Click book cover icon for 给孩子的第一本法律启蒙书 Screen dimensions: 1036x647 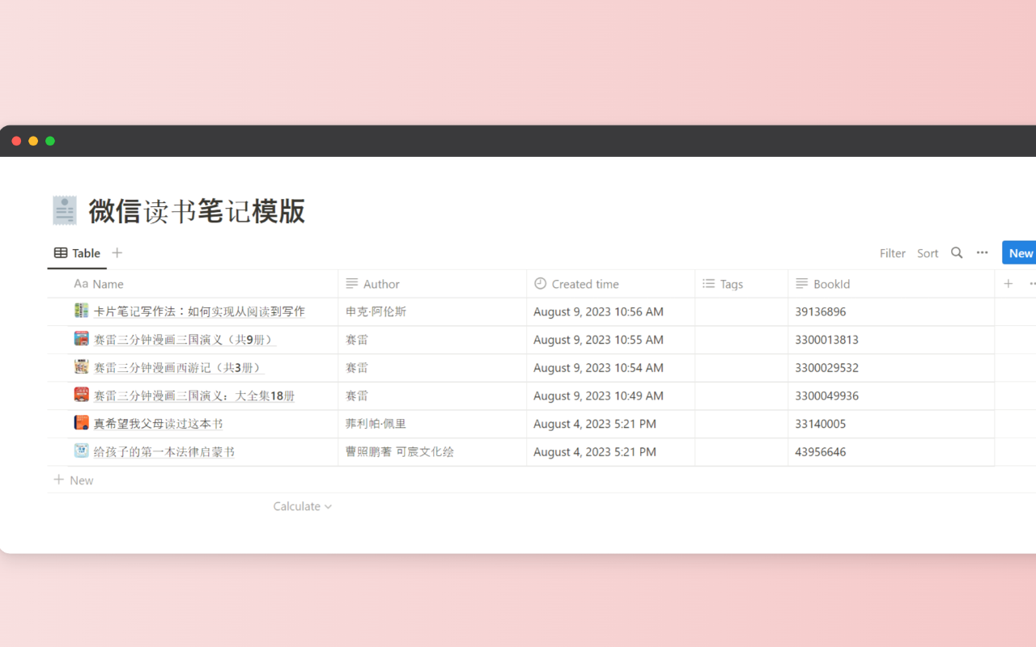(x=81, y=450)
